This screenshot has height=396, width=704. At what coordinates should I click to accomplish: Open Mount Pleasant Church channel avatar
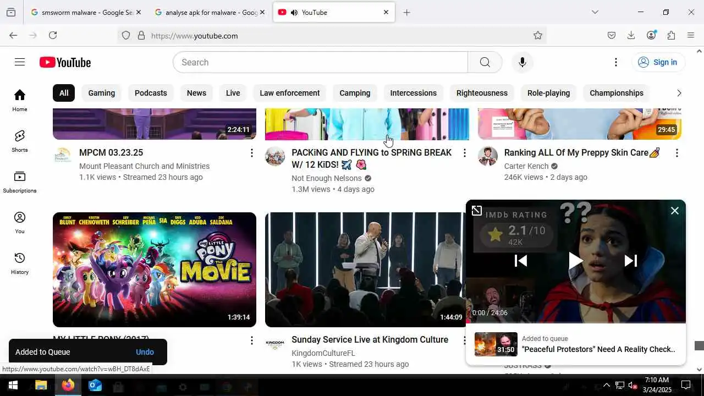pyautogui.click(x=63, y=156)
